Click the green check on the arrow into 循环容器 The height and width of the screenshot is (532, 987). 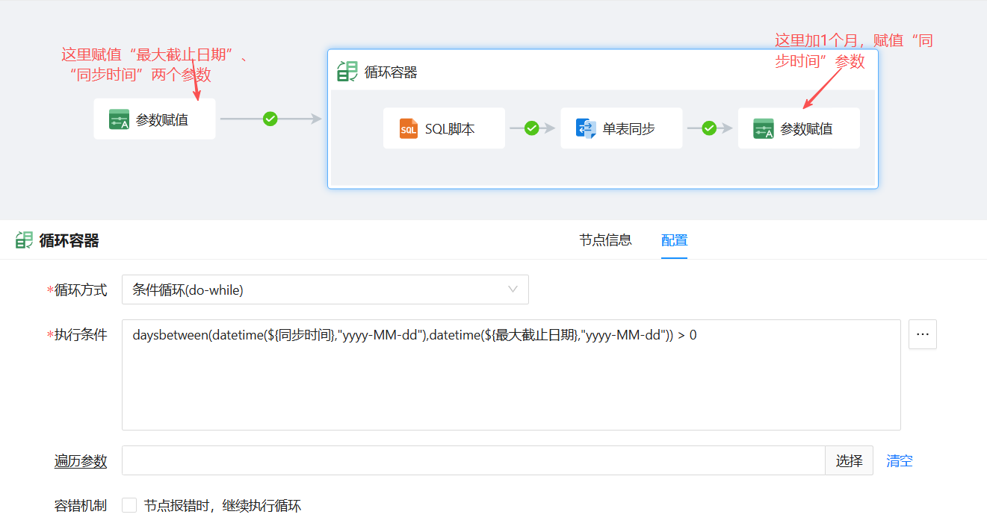click(270, 119)
